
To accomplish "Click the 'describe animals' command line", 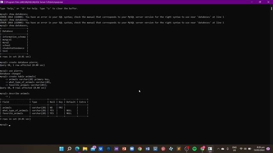I will tap(15, 93).
